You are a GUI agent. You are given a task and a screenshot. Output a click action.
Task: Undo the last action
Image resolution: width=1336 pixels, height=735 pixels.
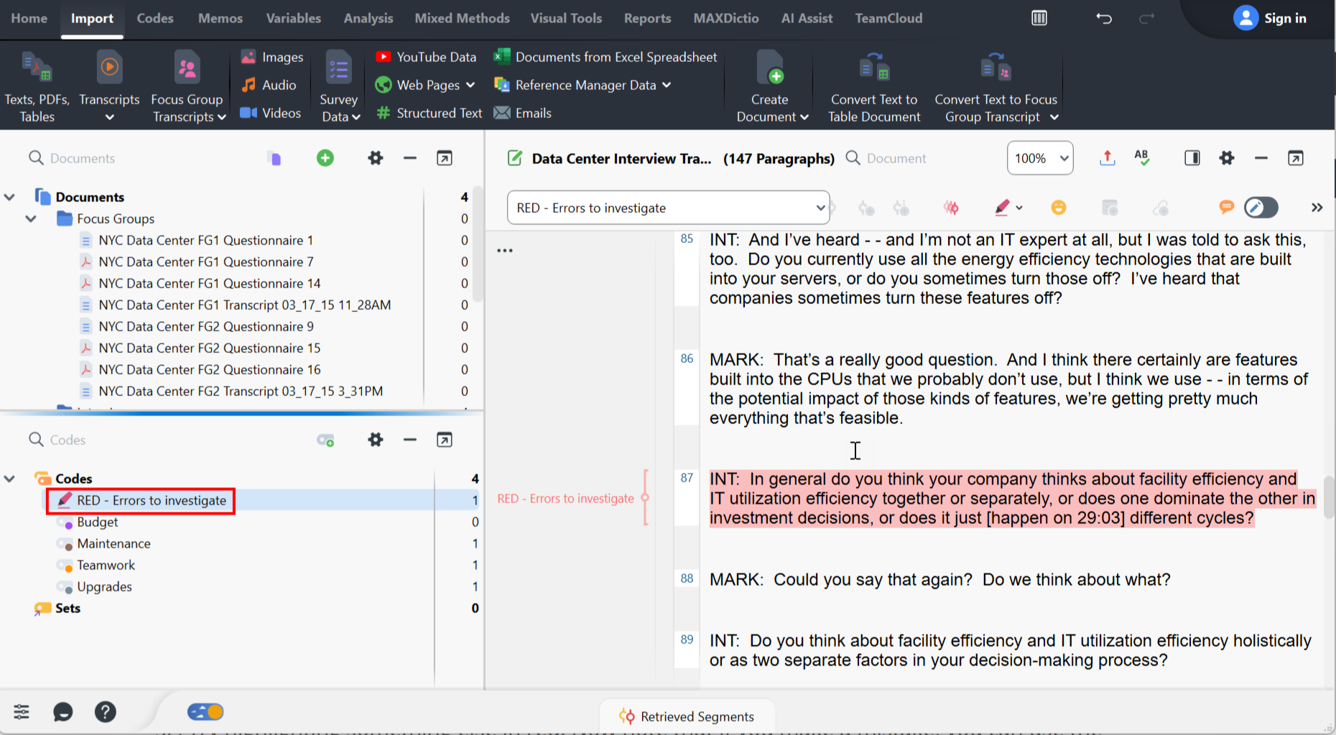point(1104,18)
